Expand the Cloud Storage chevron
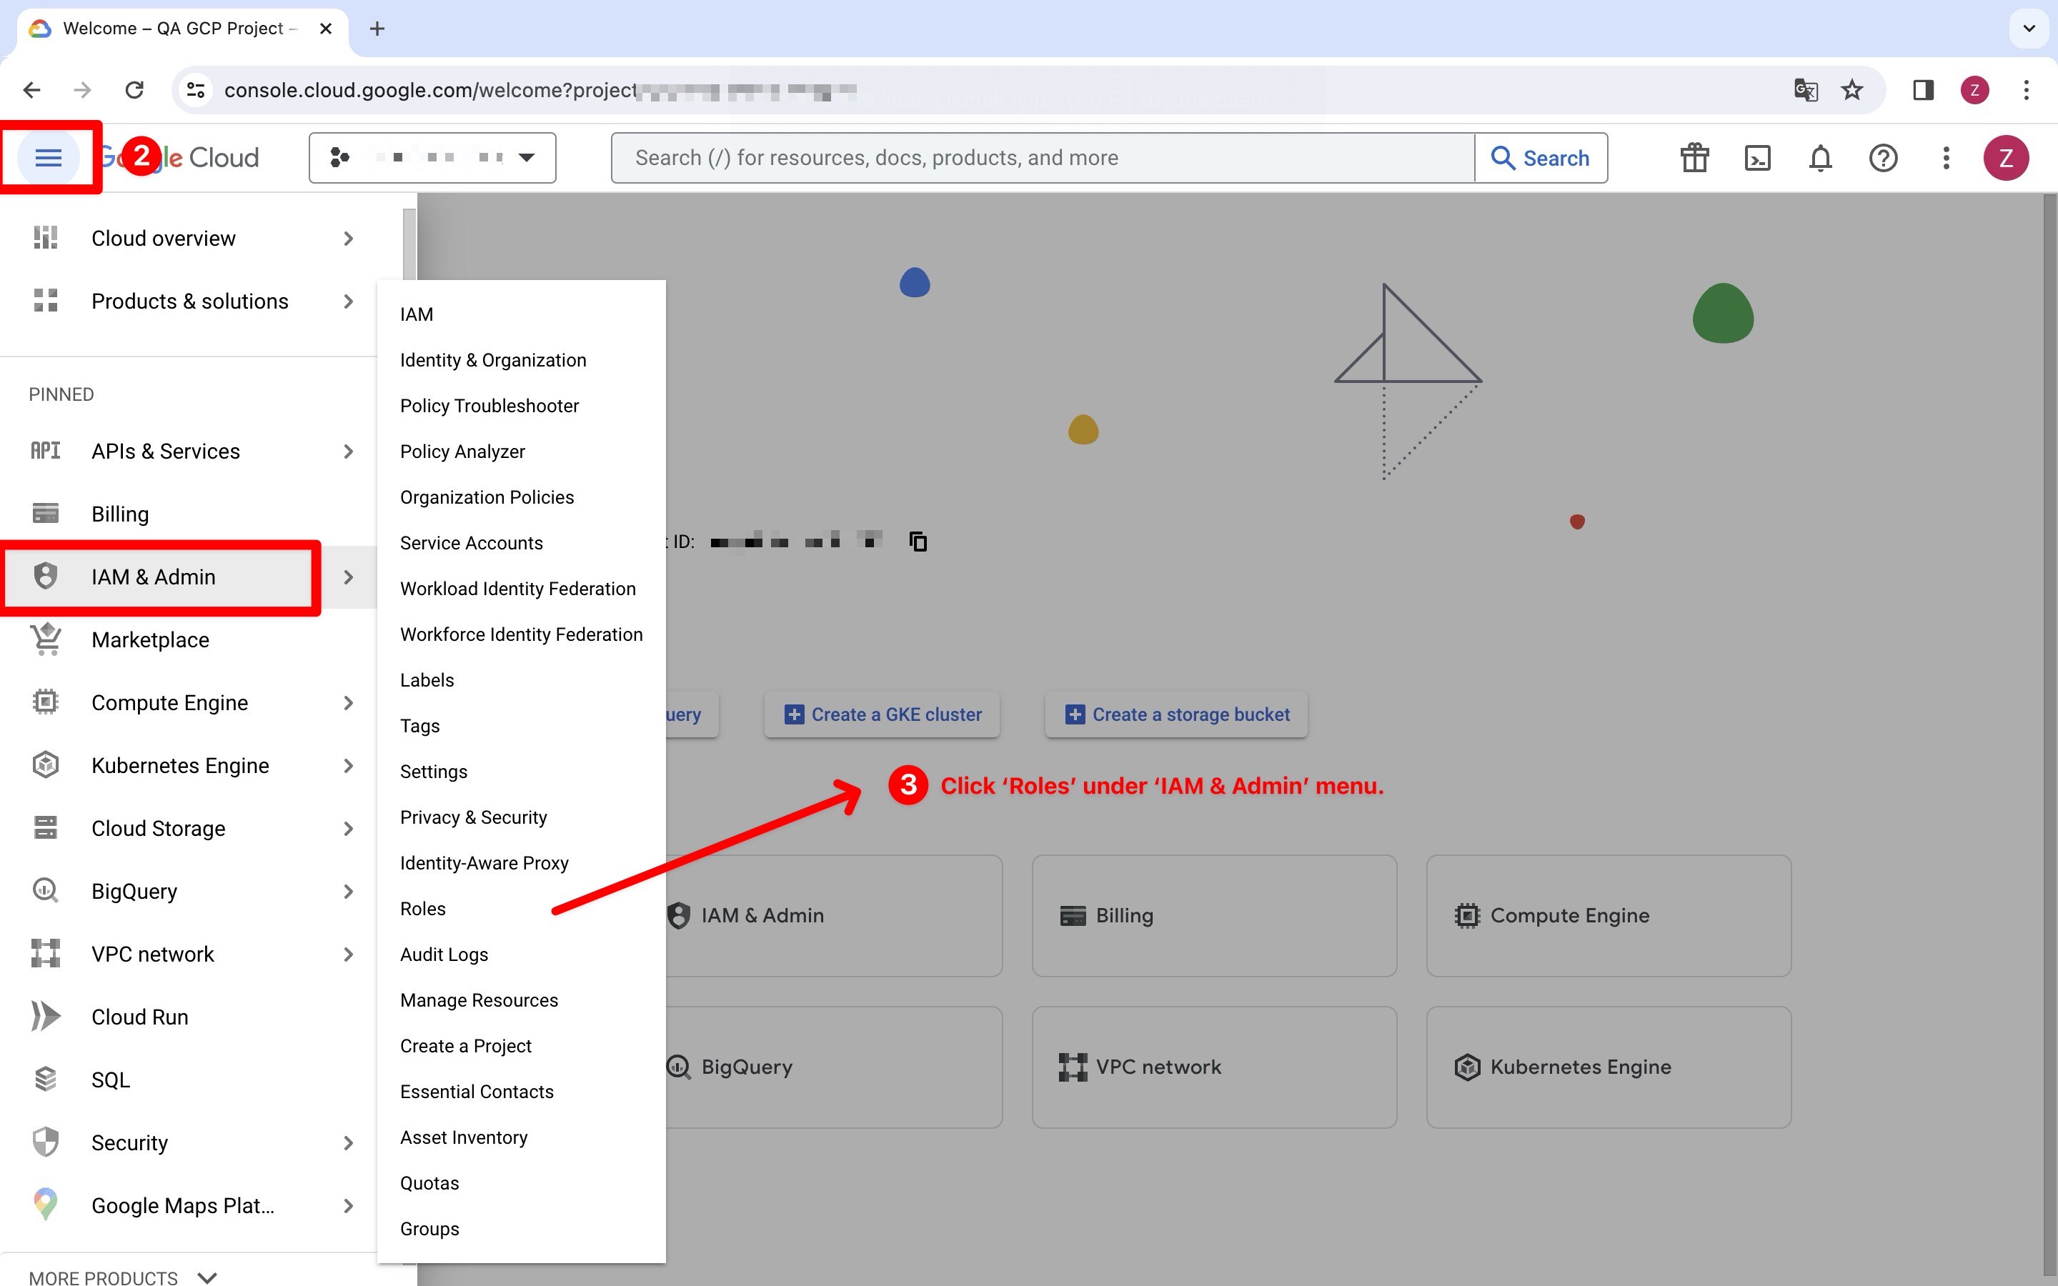The height and width of the screenshot is (1286, 2058). pyautogui.click(x=348, y=829)
